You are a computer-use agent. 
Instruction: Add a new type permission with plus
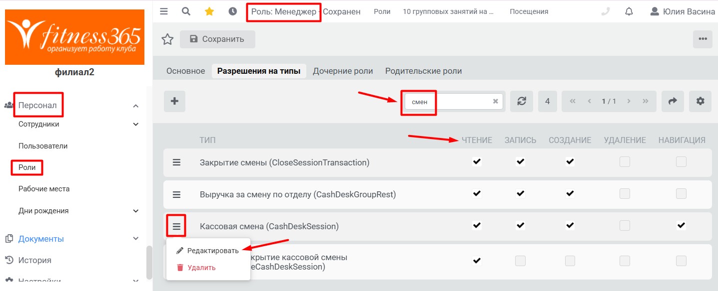(174, 101)
